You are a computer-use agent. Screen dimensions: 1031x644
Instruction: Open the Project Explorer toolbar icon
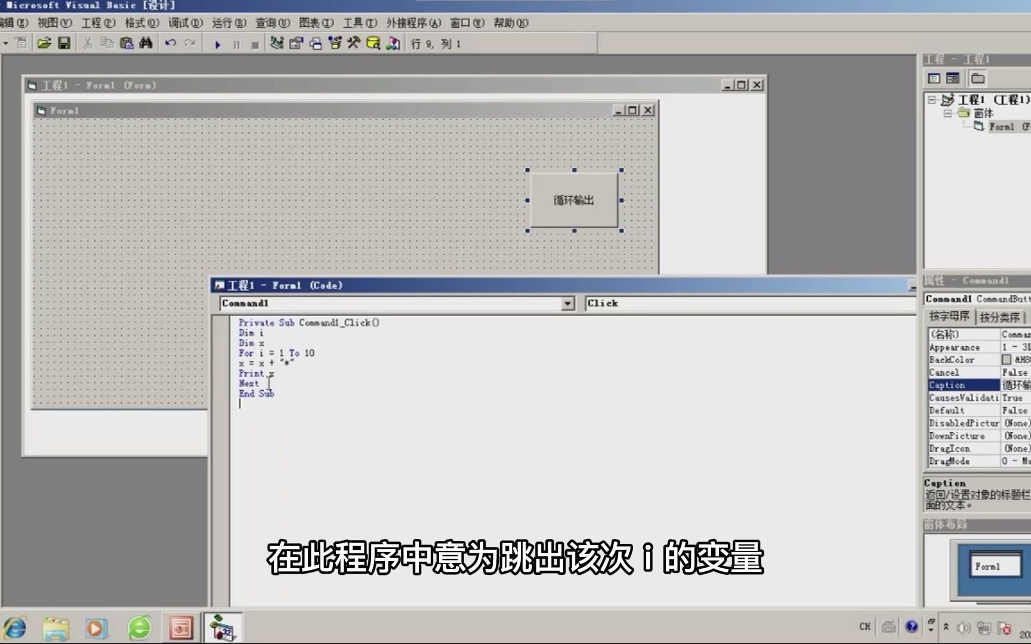tap(277, 43)
